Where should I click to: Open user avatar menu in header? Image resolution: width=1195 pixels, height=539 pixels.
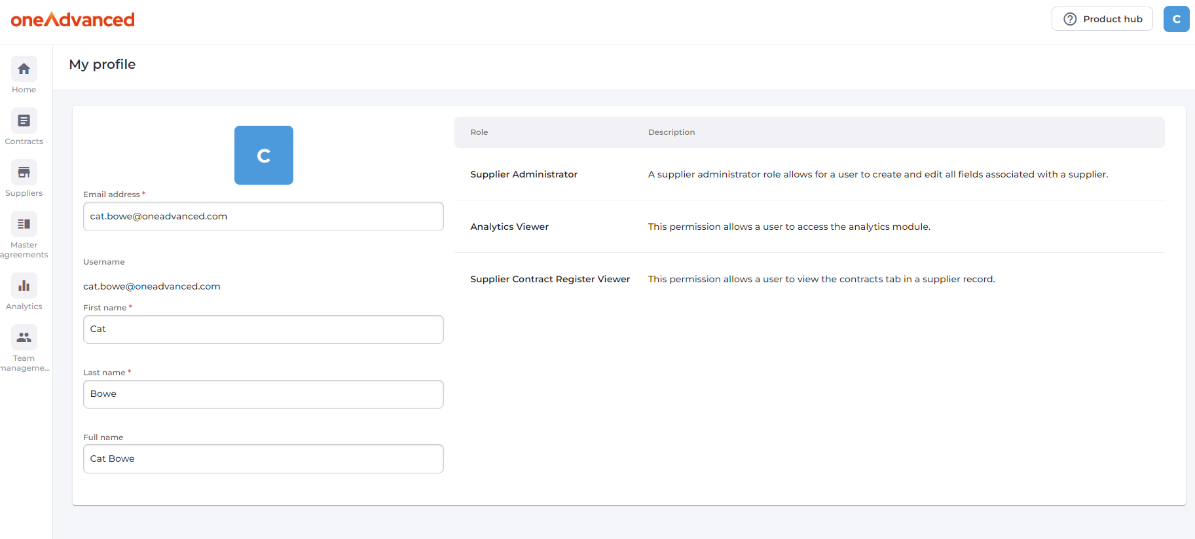[1176, 19]
